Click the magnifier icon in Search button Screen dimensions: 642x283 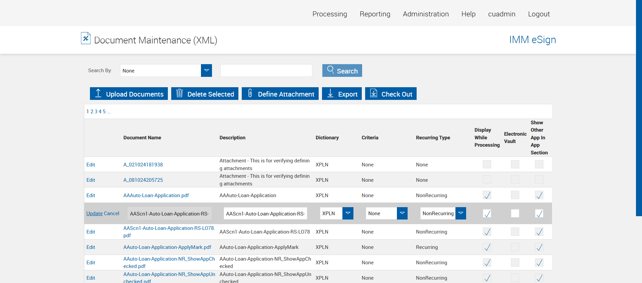[x=330, y=69]
